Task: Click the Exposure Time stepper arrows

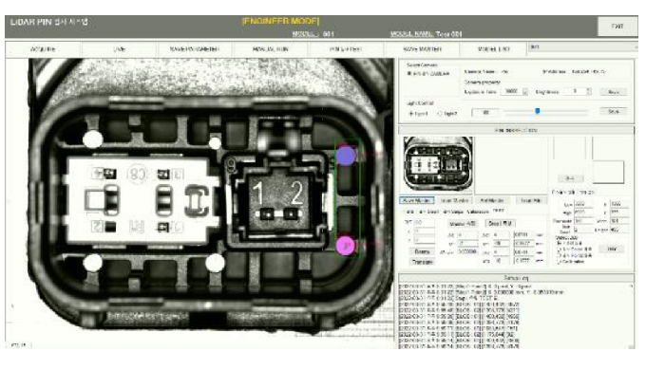Action: click(525, 91)
